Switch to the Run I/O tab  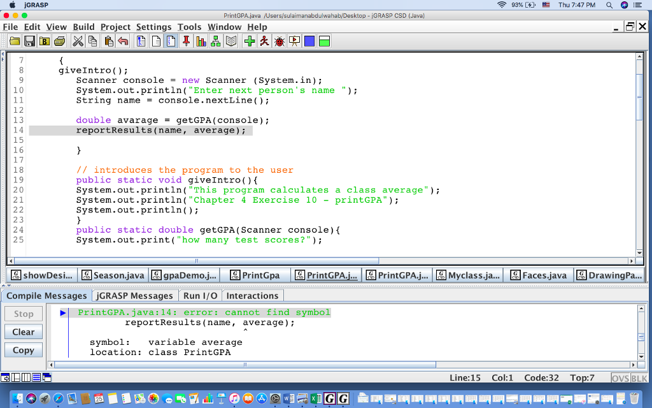(201, 295)
